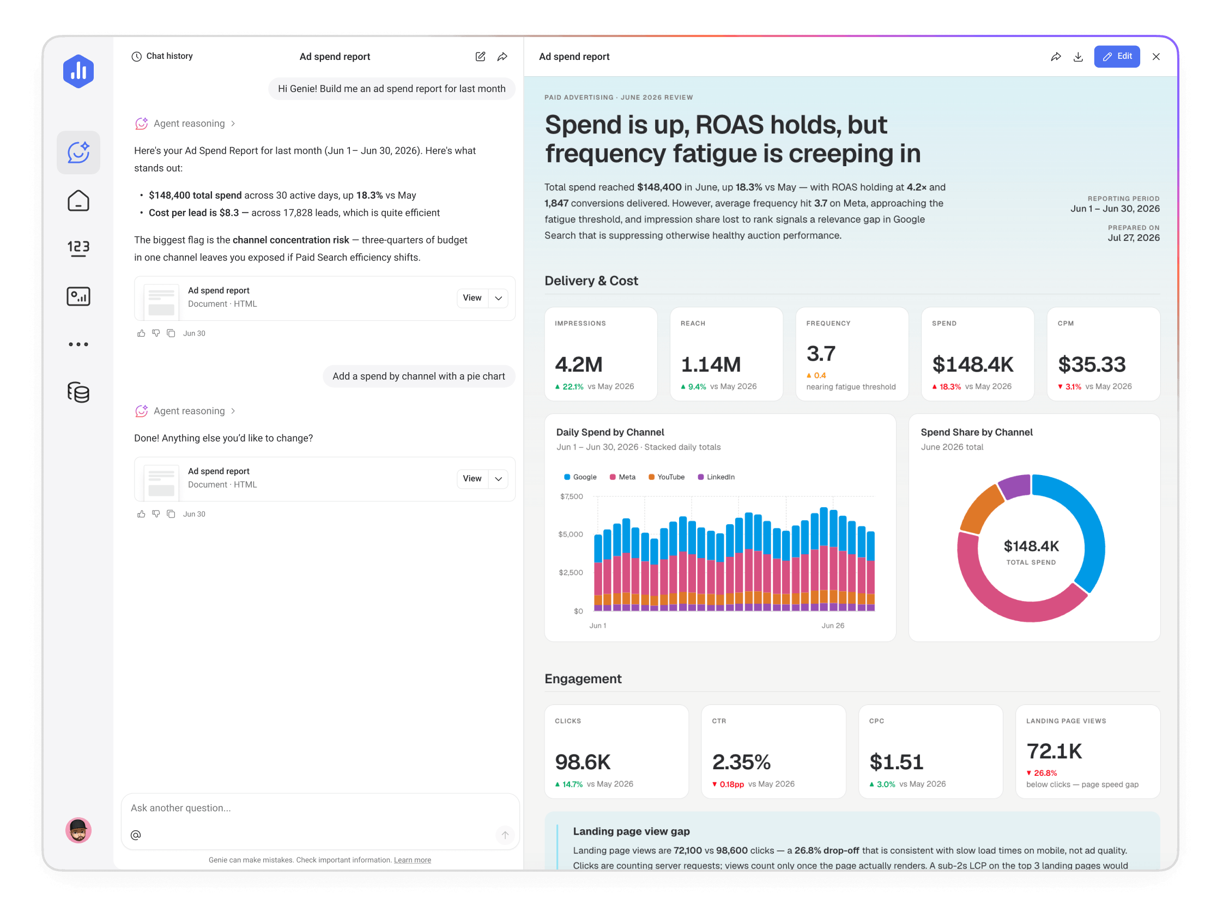
Task: Toggle YouTube series in chart legend
Action: click(666, 477)
